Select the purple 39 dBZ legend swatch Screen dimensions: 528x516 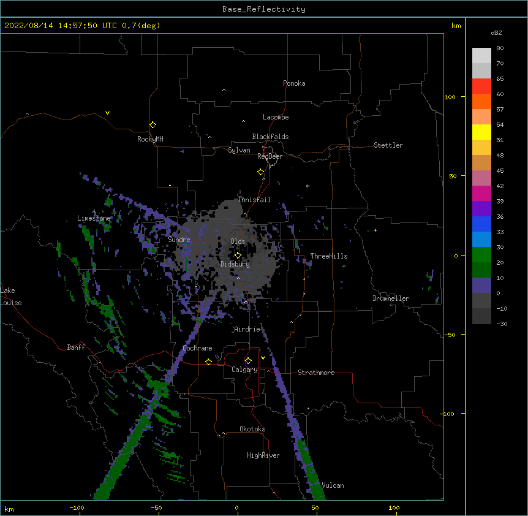coord(481,208)
